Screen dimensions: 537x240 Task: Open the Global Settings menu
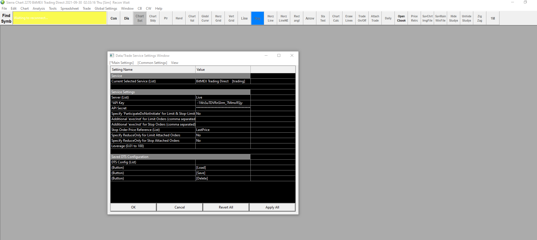pyautogui.click(x=106, y=9)
